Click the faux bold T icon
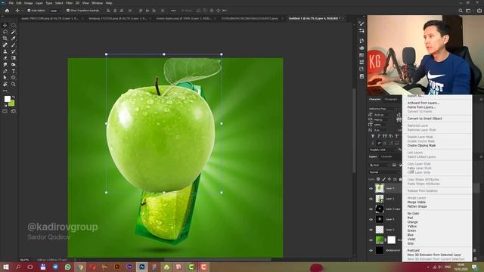Image resolution: width=484 pixels, height=272 pixels. click(373, 136)
